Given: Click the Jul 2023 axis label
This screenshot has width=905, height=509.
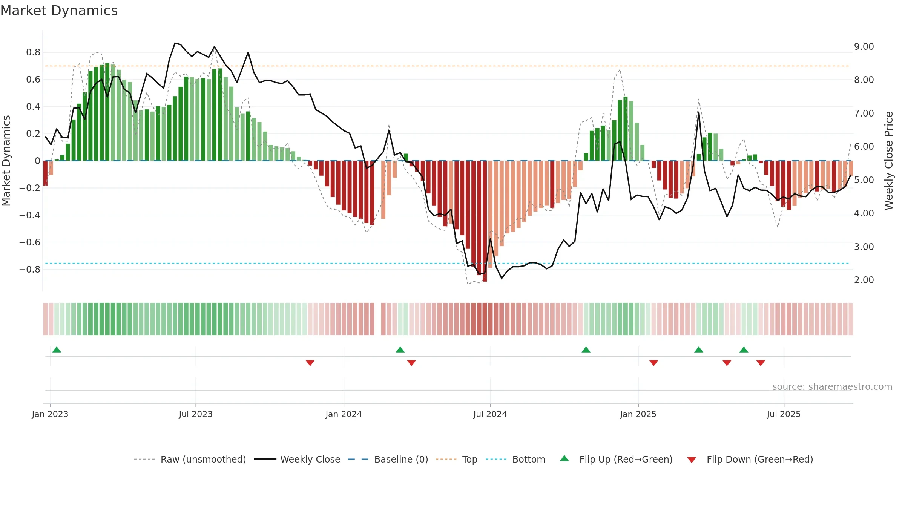Looking at the screenshot, I should click(196, 414).
